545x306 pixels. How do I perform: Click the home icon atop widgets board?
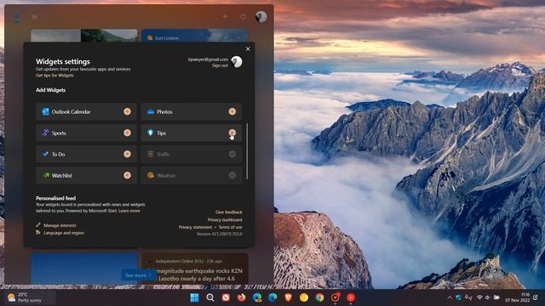[17, 18]
